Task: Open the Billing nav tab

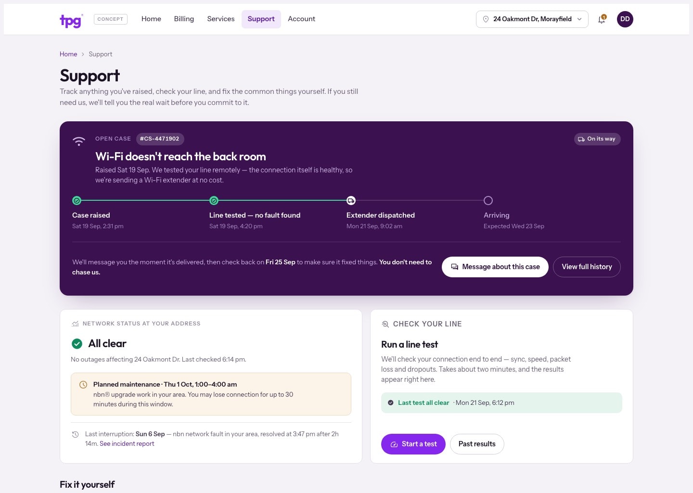Action: (x=184, y=19)
